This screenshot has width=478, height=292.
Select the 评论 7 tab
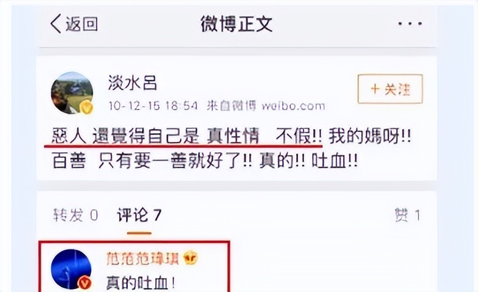[x=139, y=215]
